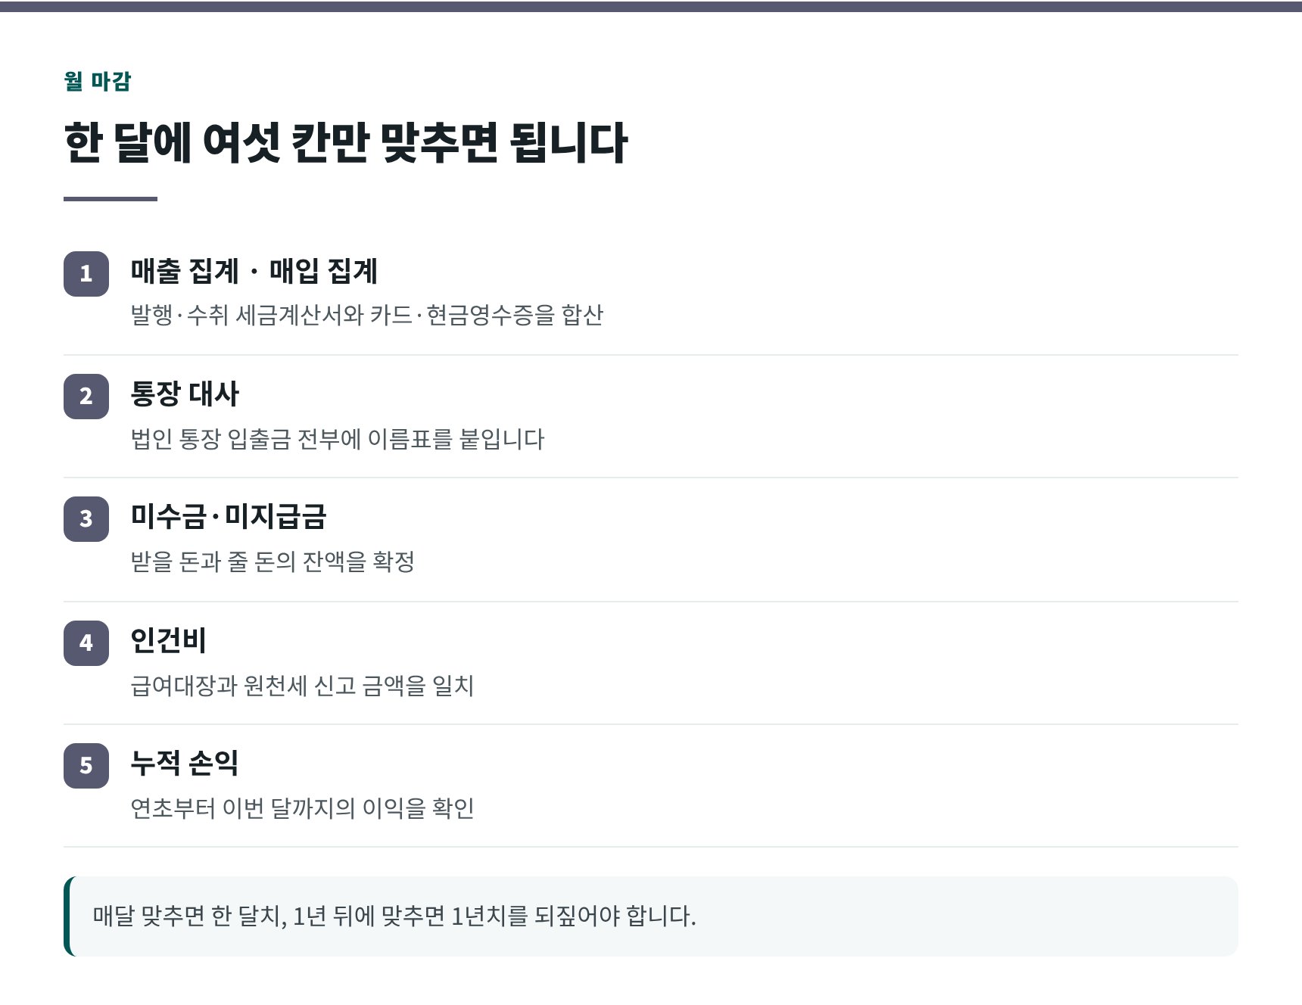
Task: Click '받을 돈과 줄 돈의 잔액을 확정'
Action: (273, 562)
